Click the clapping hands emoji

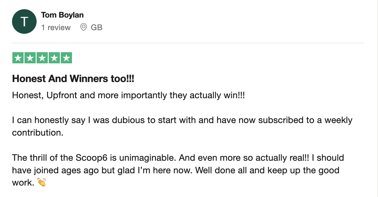click(x=41, y=183)
